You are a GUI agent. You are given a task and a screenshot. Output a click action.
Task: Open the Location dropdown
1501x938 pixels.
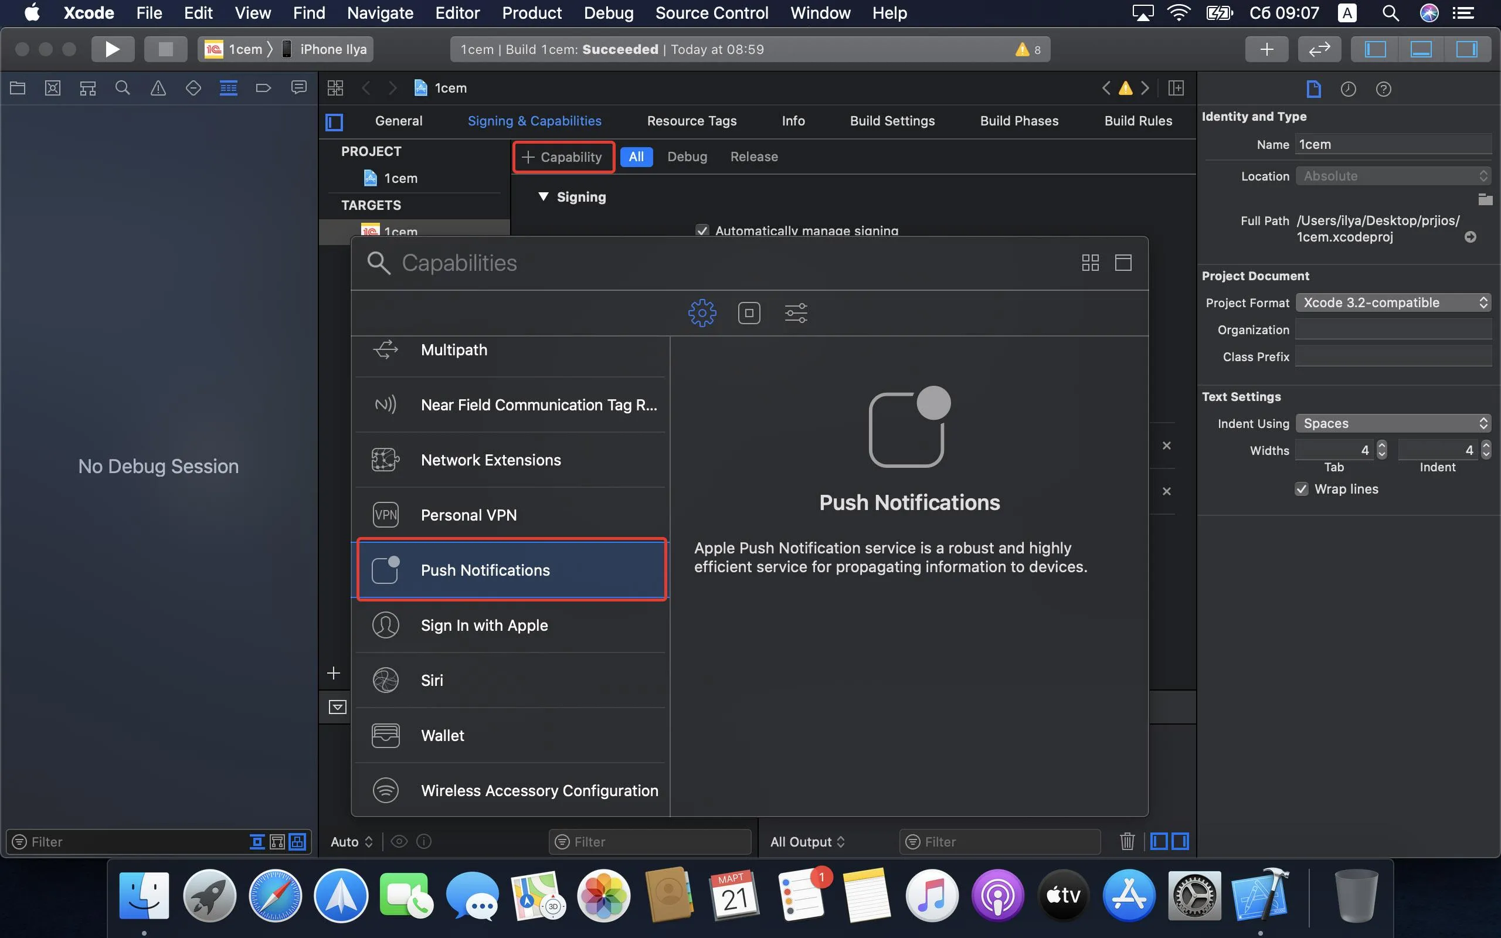[x=1393, y=176]
